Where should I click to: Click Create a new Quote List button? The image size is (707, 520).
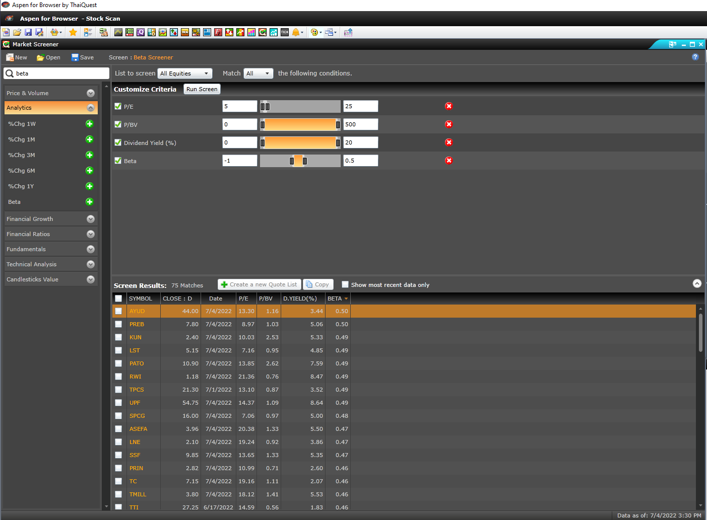pyautogui.click(x=259, y=284)
